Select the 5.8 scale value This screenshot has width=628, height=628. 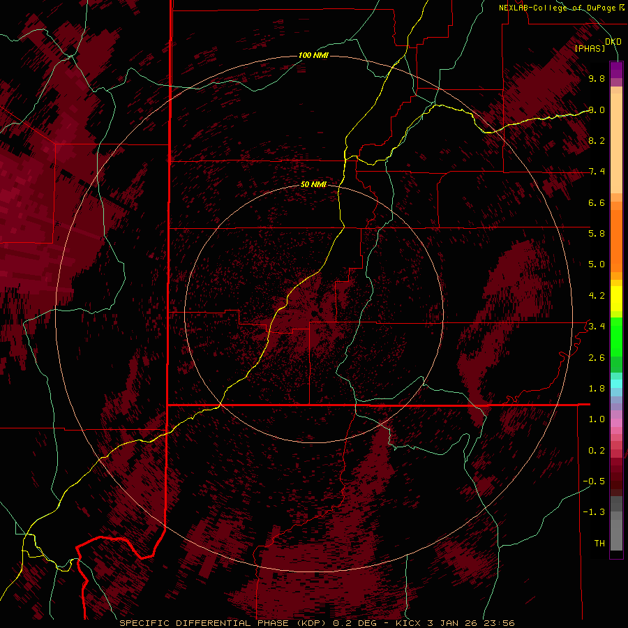597,233
